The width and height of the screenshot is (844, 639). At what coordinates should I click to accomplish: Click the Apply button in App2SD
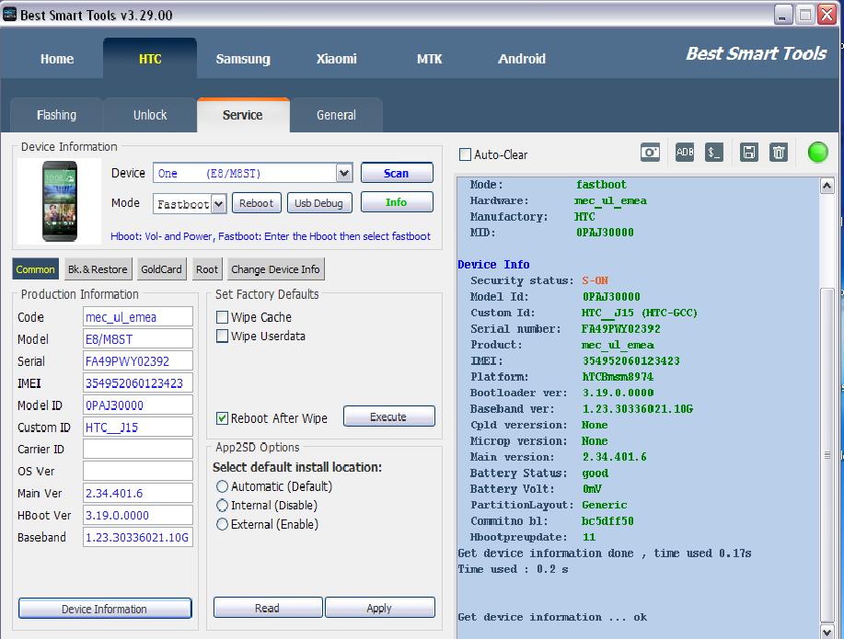[379, 608]
